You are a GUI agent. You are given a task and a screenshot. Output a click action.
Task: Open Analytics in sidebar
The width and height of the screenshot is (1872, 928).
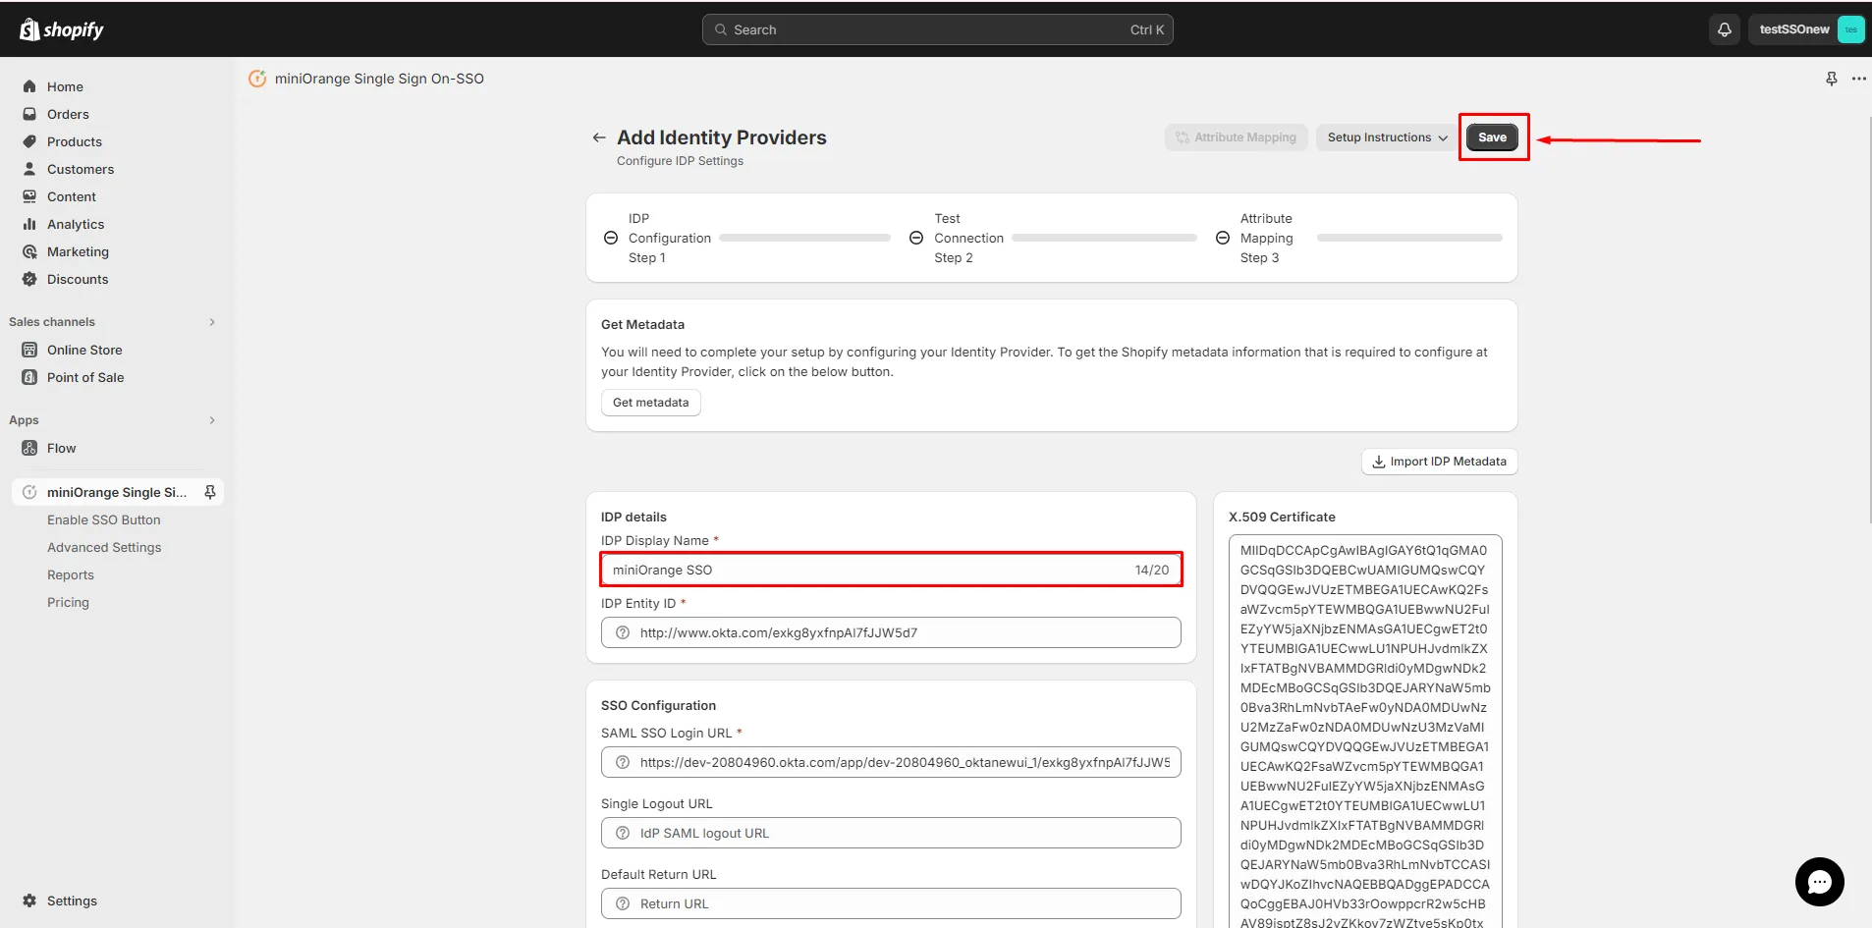pos(76,224)
